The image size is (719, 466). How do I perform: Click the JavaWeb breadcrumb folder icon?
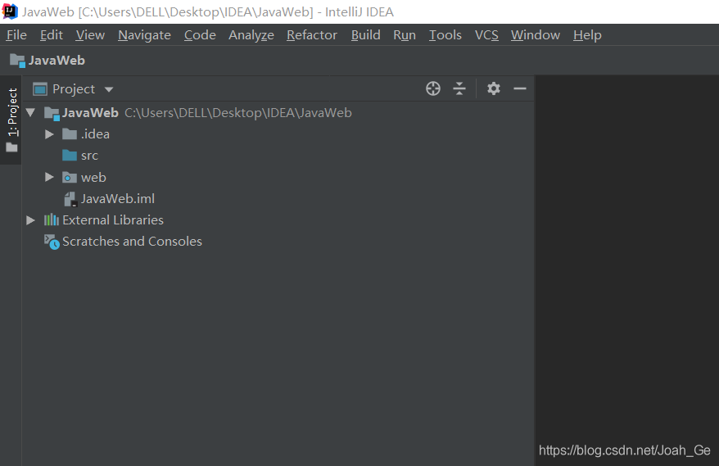coord(17,61)
